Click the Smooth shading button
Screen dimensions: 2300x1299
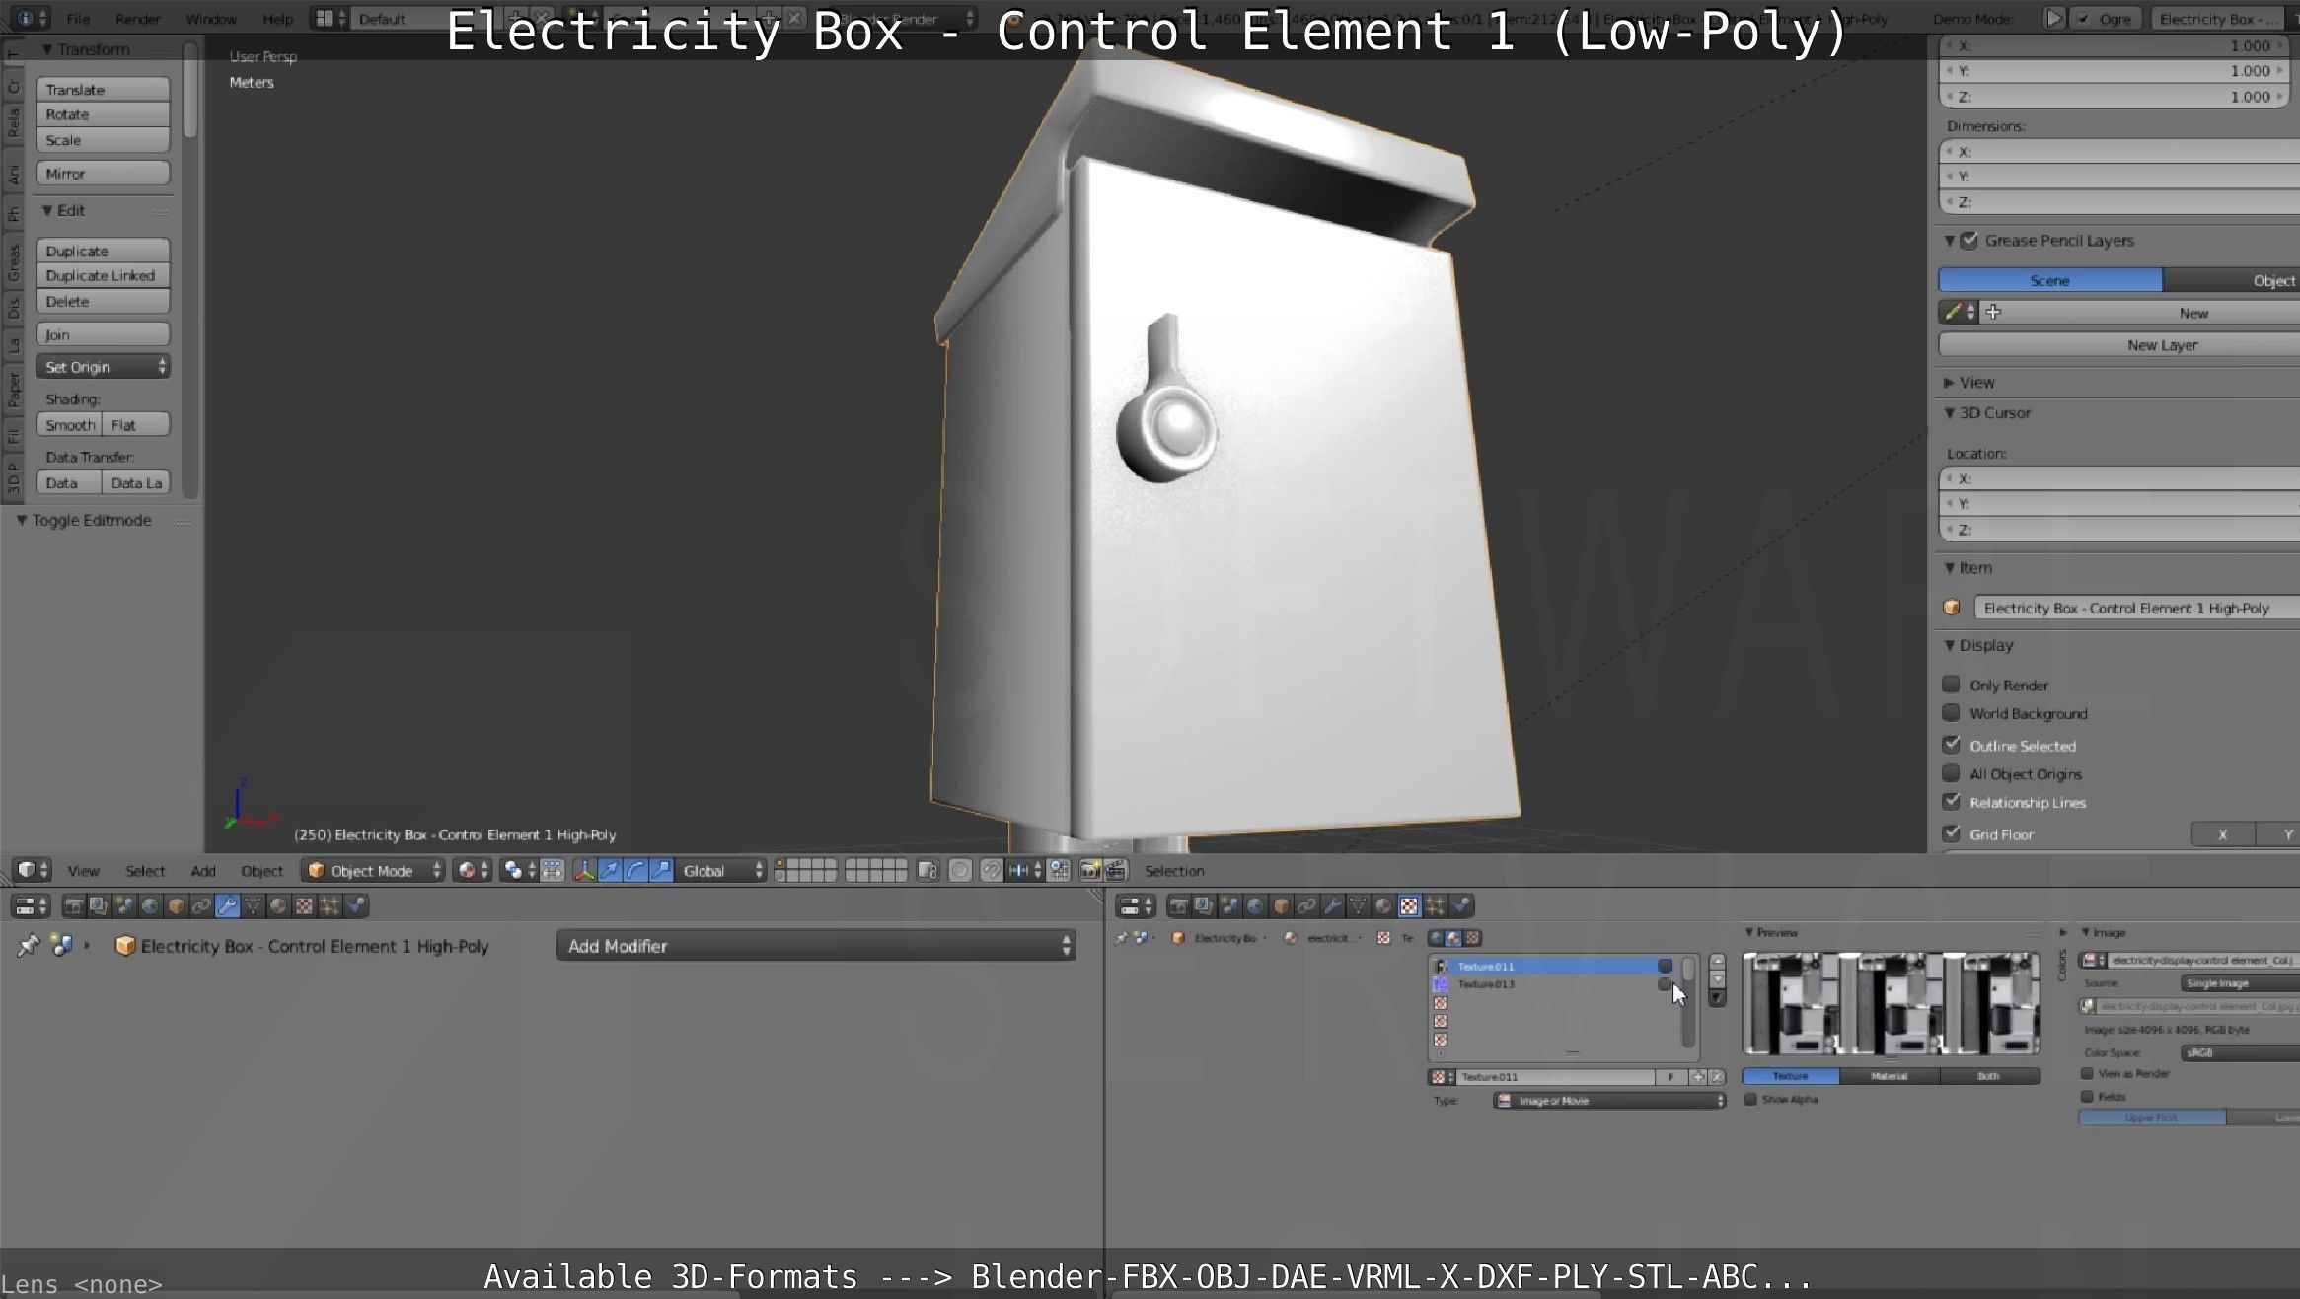coord(69,425)
